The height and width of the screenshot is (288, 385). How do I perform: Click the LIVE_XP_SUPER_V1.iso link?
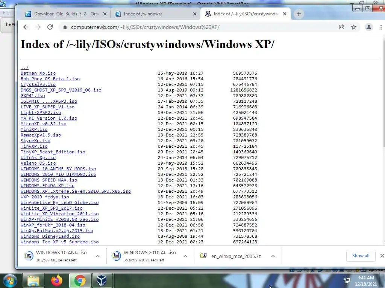tap(47, 107)
